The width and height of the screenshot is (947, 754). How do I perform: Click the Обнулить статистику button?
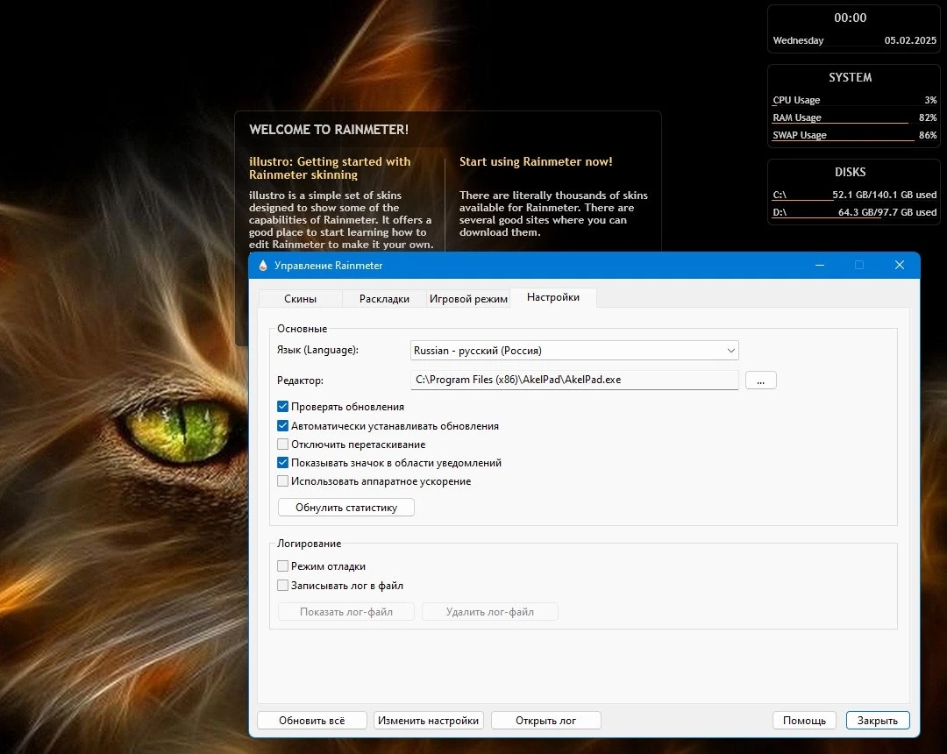point(346,508)
